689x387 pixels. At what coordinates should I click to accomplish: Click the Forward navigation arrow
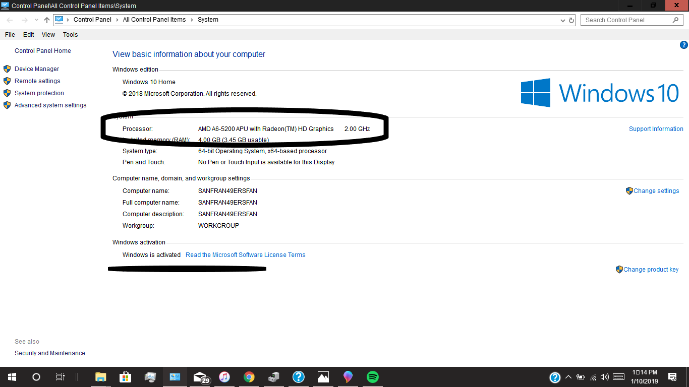point(25,20)
